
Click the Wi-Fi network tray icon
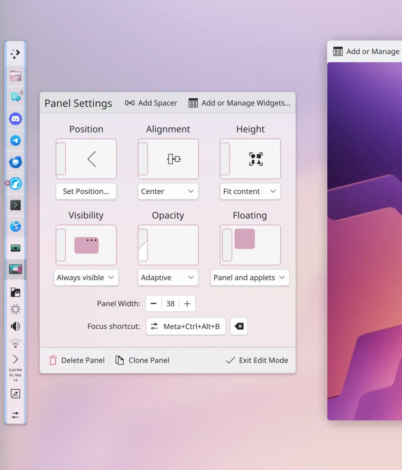tap(15, 343)
